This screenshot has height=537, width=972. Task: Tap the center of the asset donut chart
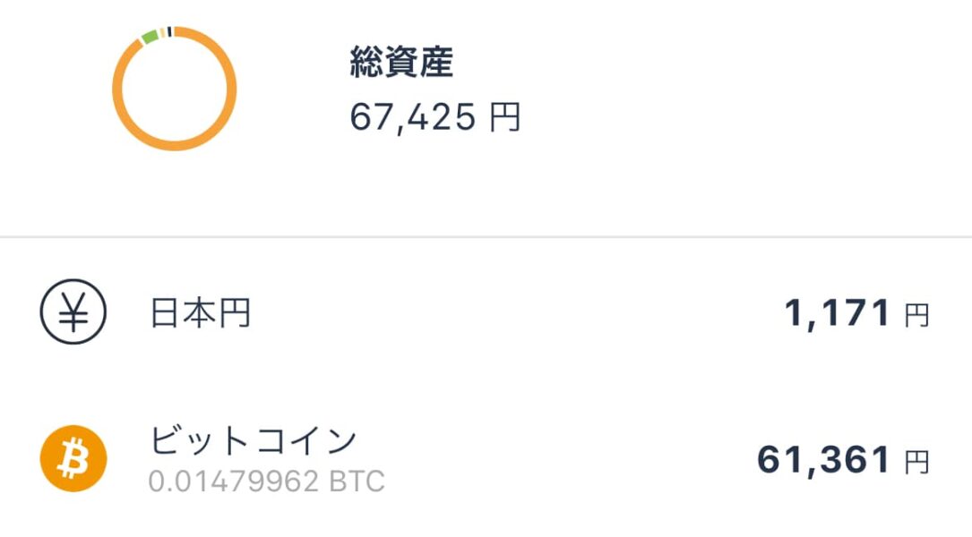[x=175, y=89]
